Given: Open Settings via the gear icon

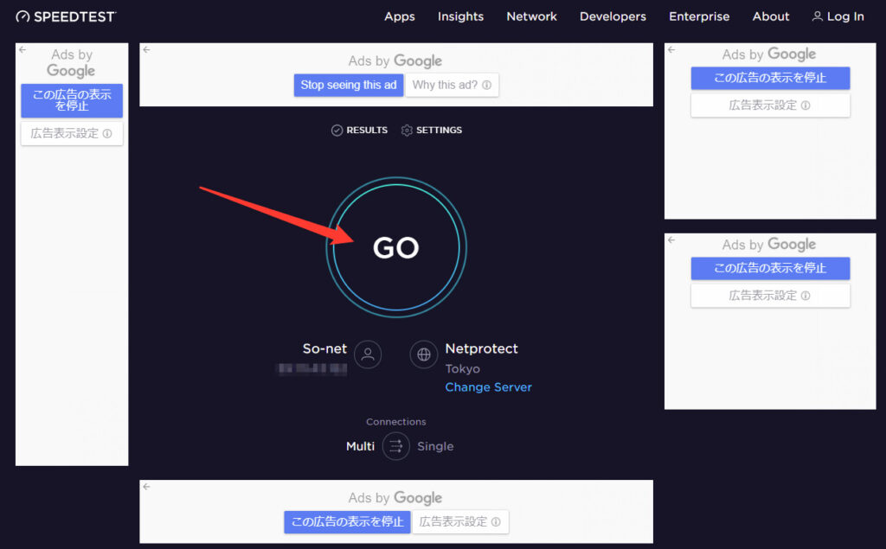Looking at the screenshot, I should pyautogui.click(x=407, y=131).
